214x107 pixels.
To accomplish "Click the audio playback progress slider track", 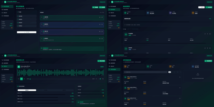I will tap(60, 79).
